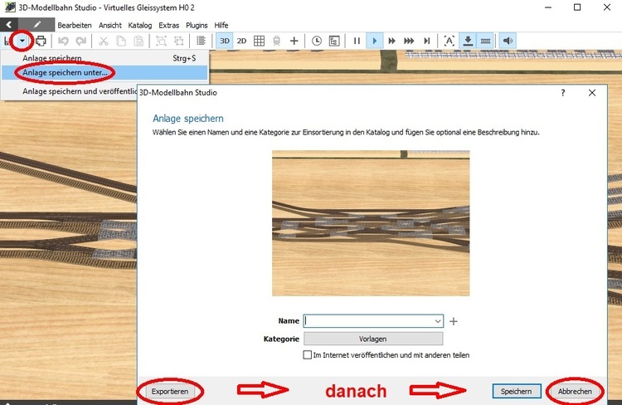Toggle the 3D view button
The width and height of the screenshot is (622, 405).
tap(225, 41)
